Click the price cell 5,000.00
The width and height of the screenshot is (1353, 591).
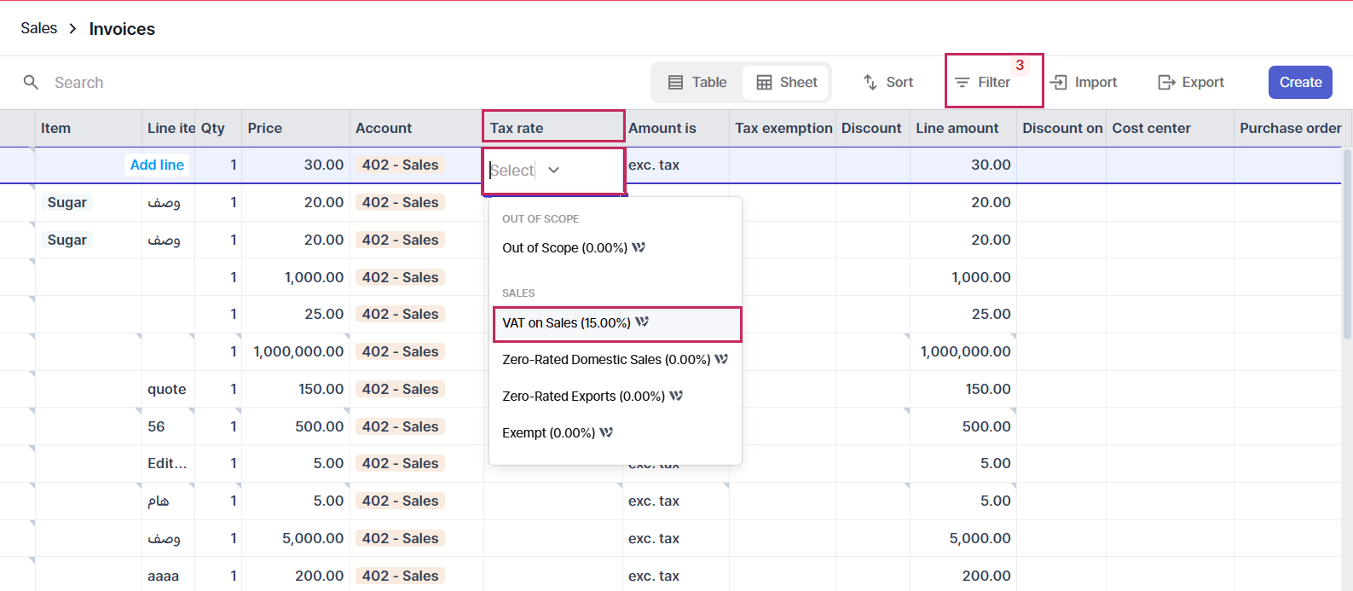click(296, 538)
